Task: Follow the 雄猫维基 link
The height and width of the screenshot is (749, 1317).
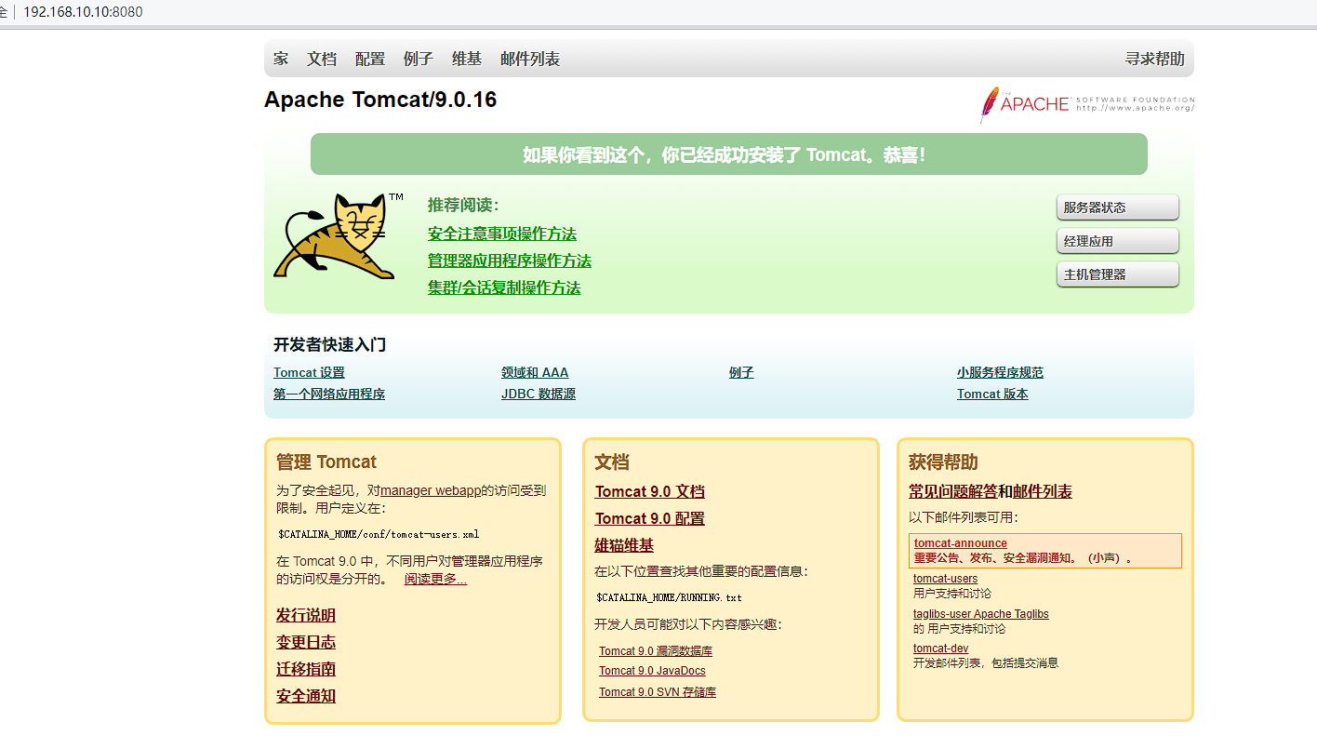Action: click(624, 545)
